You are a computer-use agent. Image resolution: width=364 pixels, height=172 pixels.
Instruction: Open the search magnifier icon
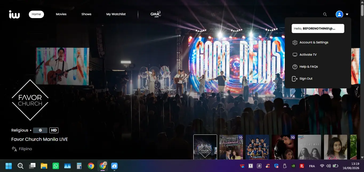click(x=325, y=14)
